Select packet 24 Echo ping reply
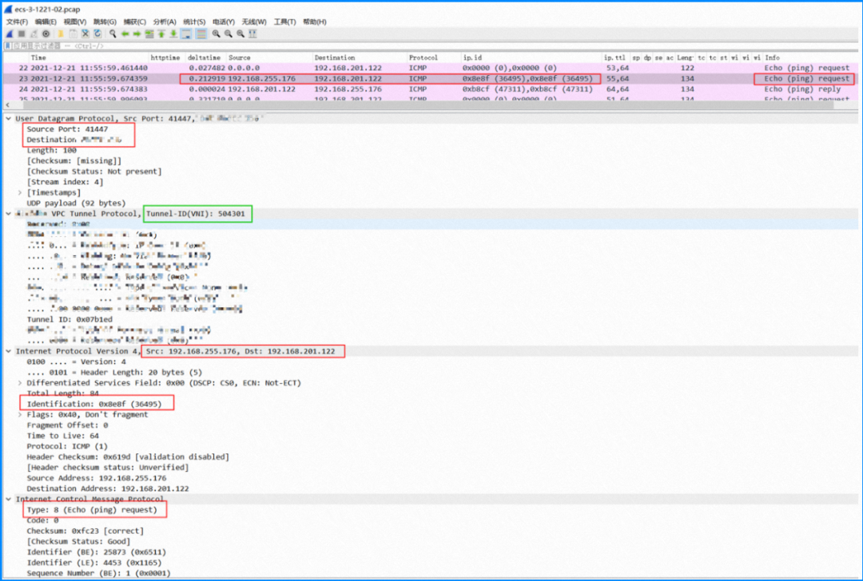 tap(431, 89)
